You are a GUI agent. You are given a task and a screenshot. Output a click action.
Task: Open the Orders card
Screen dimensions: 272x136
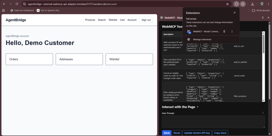click(29, 59)
